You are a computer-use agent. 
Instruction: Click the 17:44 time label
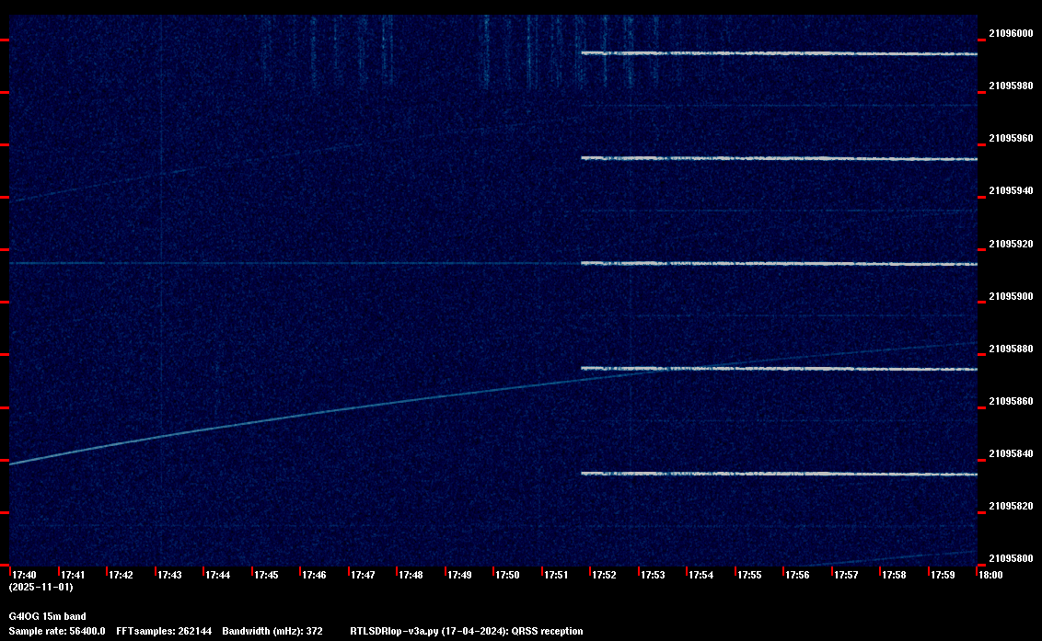(218, 575)
